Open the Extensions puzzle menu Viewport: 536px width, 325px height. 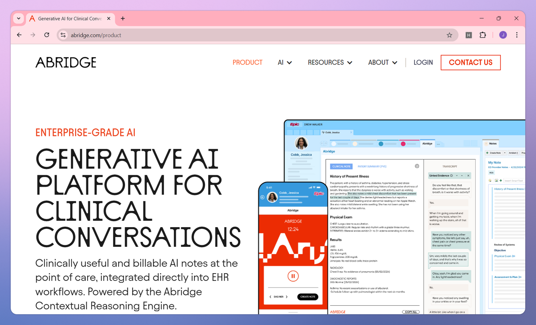(483, 35)
